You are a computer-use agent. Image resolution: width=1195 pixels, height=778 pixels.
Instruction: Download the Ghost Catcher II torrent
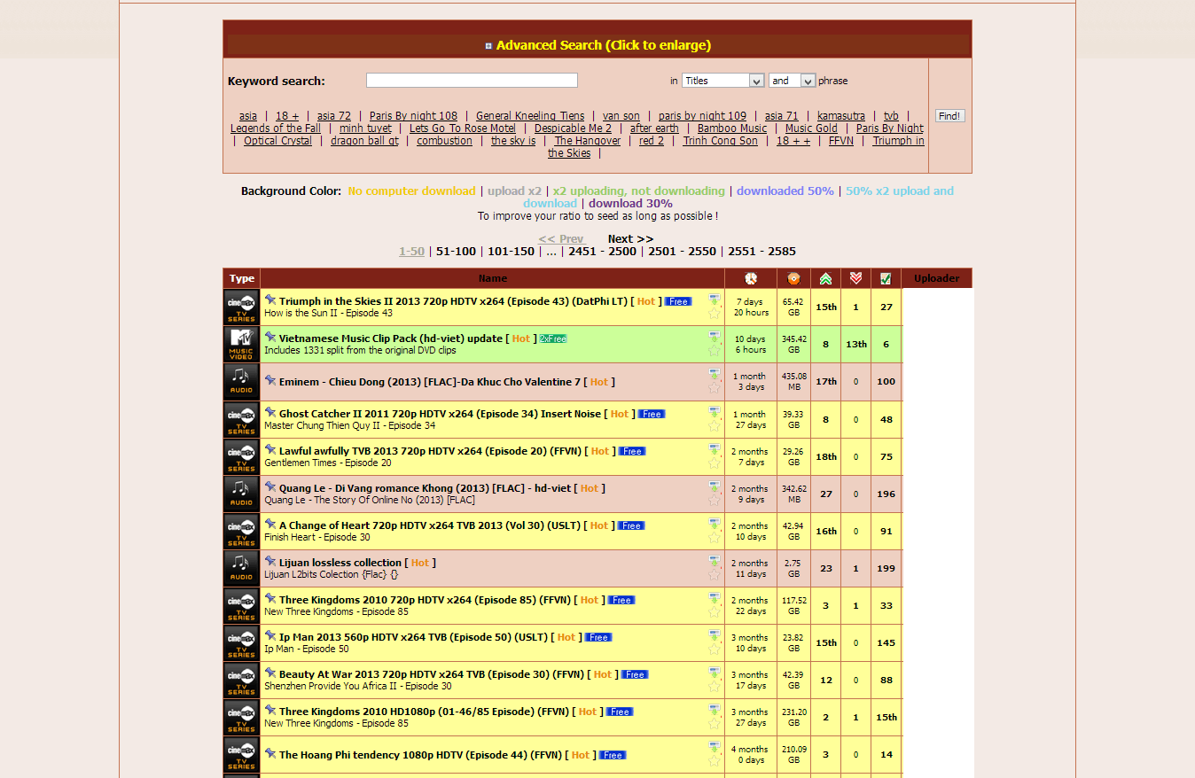pos(715,411)
